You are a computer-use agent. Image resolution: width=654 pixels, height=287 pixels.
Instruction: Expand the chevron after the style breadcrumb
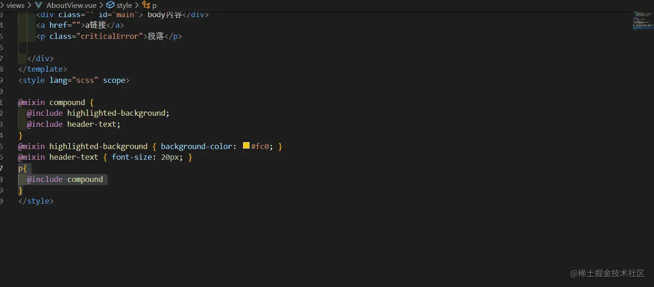pos(136,5)
